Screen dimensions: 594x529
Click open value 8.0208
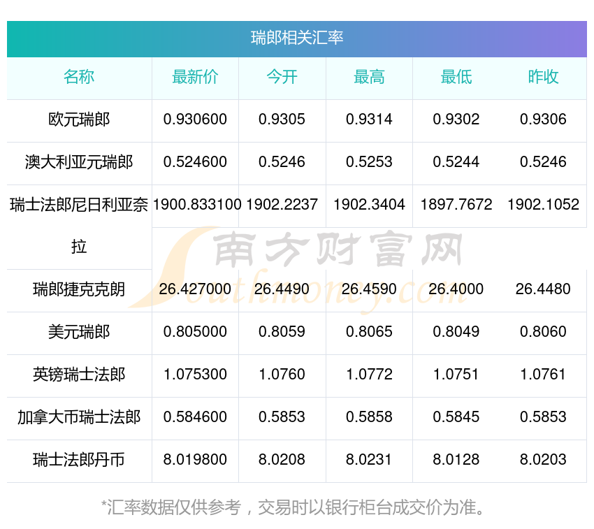[282, 460]
